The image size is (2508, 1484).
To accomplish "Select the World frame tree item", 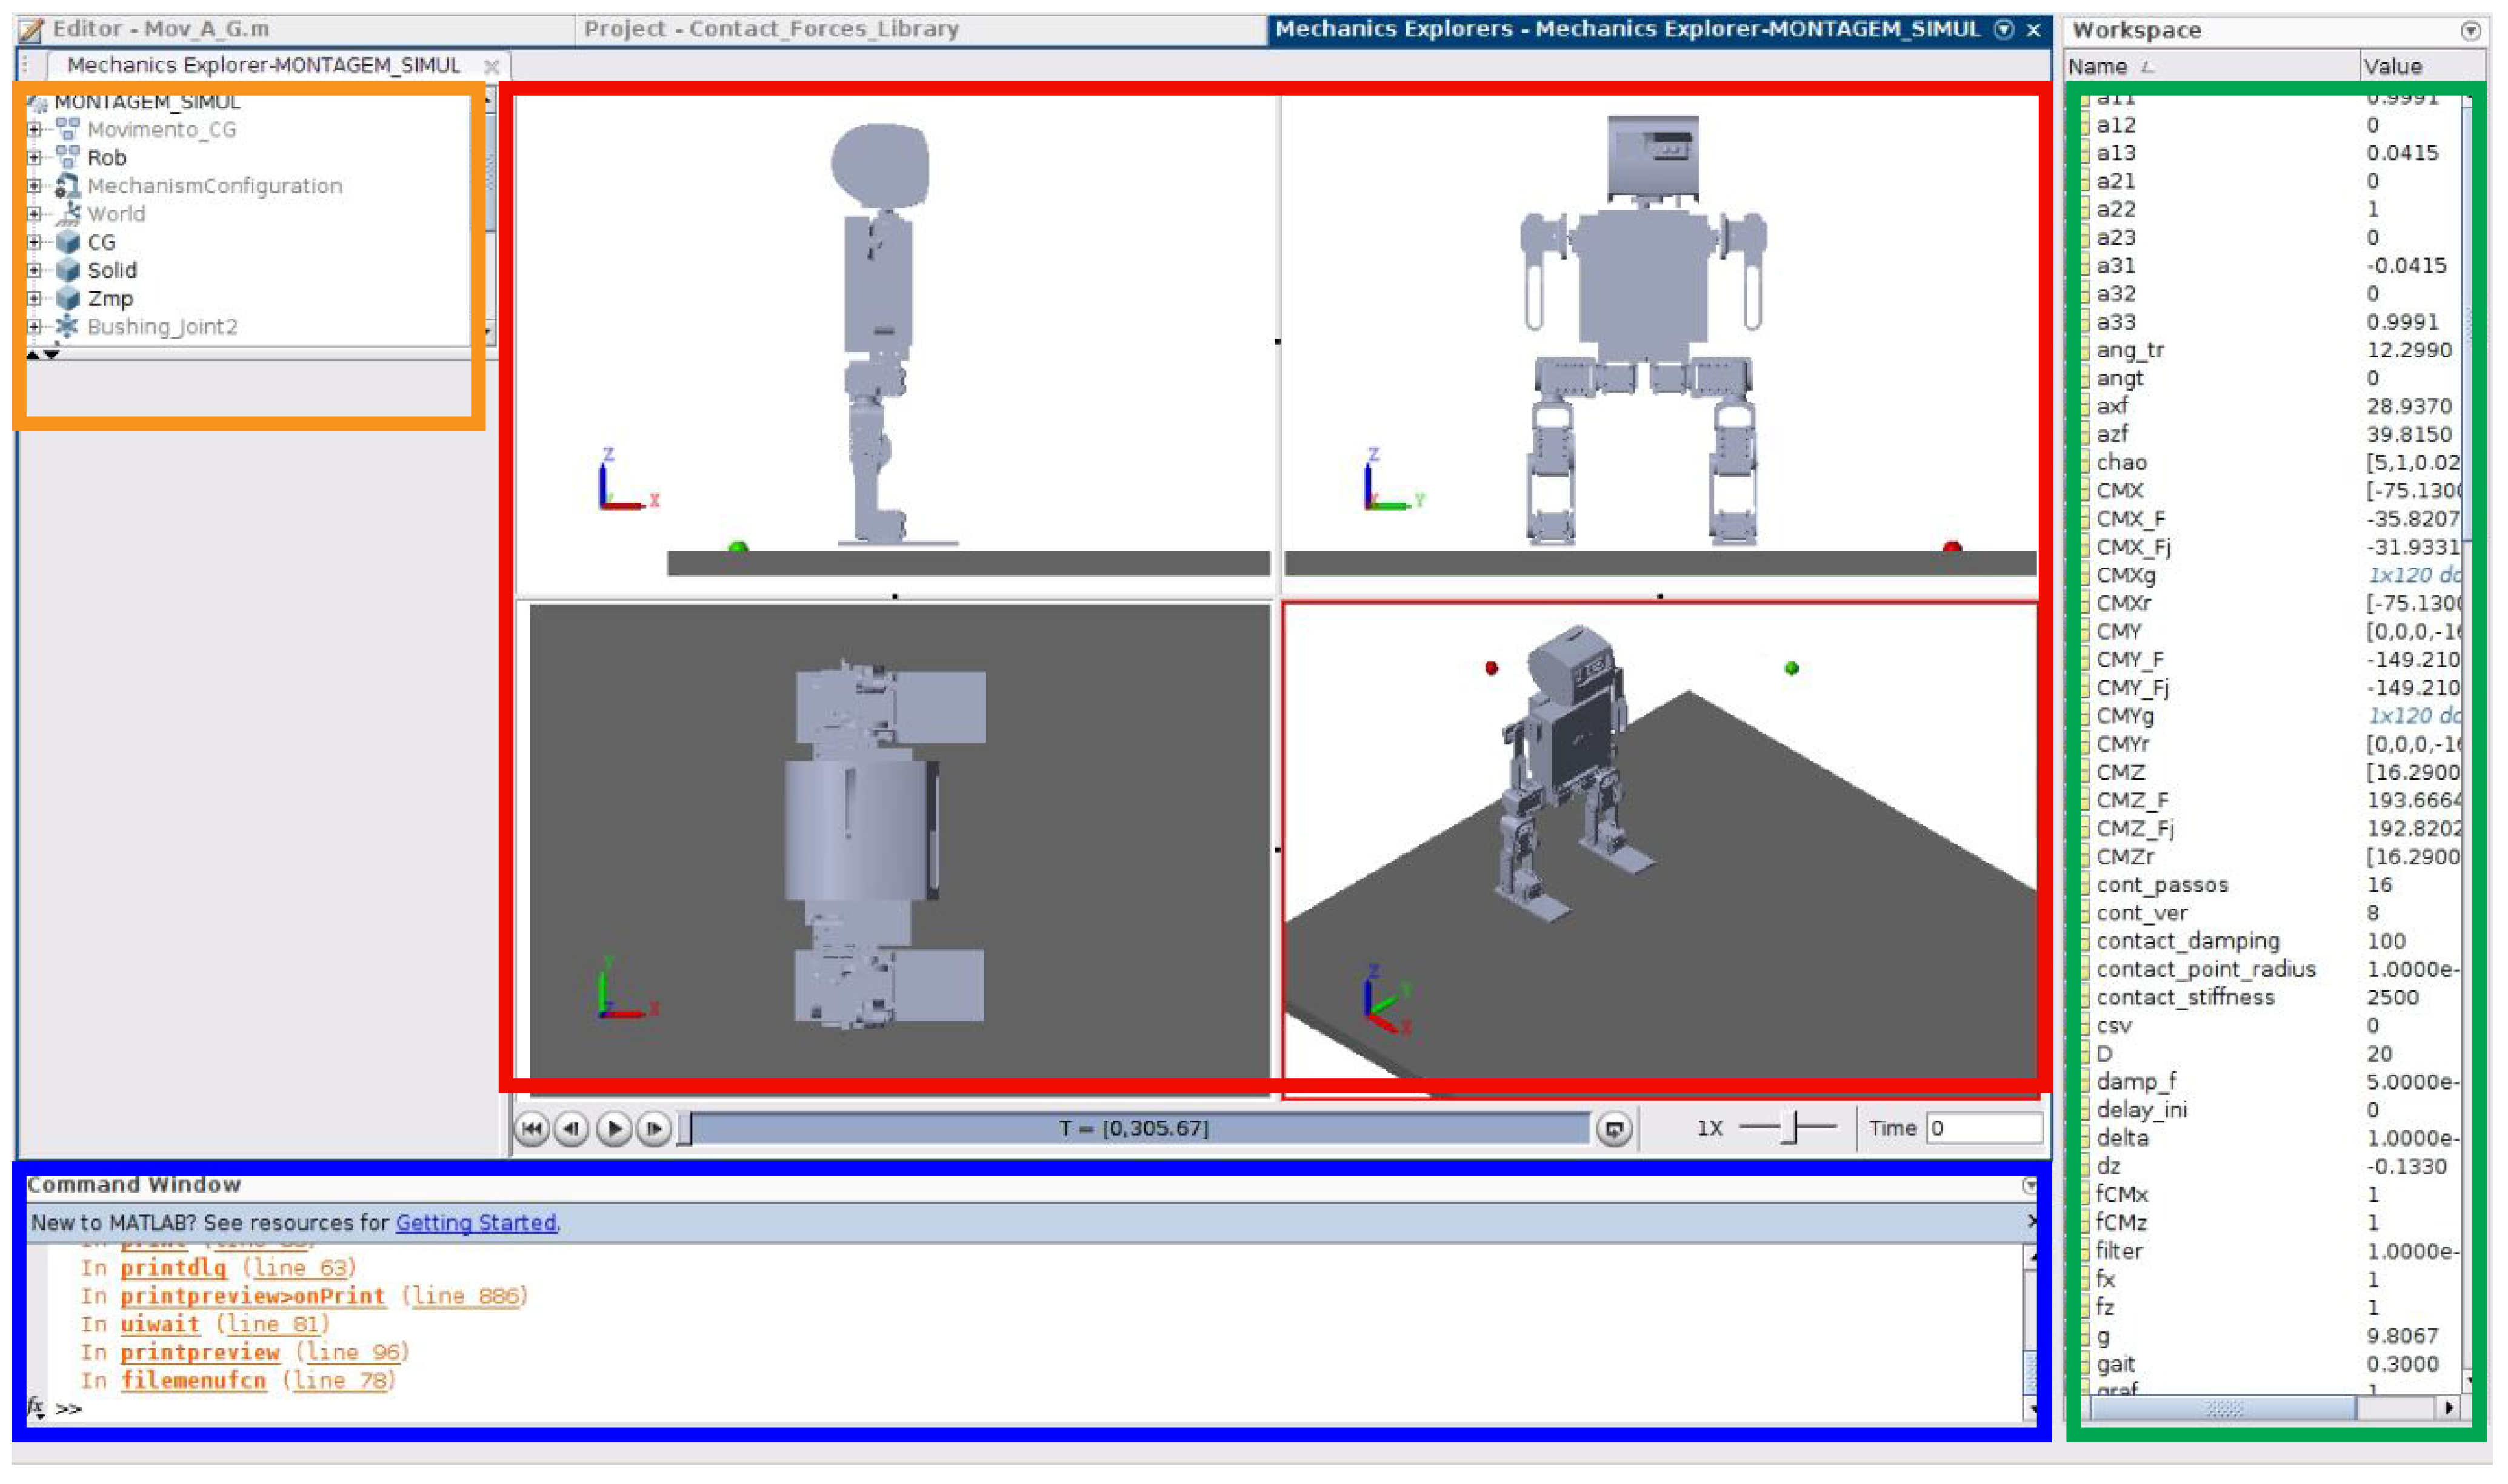I will coord(115,214).
